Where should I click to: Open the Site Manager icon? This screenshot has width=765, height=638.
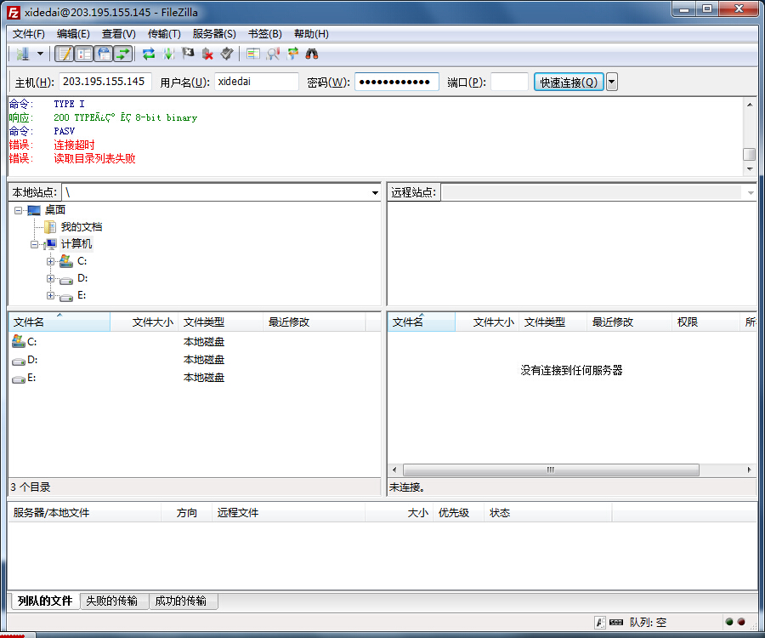[x=22, y=54]
